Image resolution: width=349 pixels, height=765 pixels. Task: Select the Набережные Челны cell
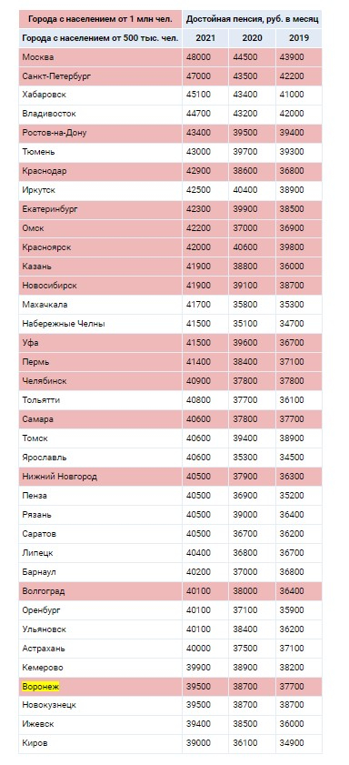[100, 324]
